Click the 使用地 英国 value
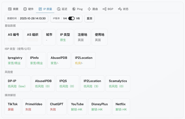This screenshot has height=119, width=185. pyautogui.click(x=98, y=40)
